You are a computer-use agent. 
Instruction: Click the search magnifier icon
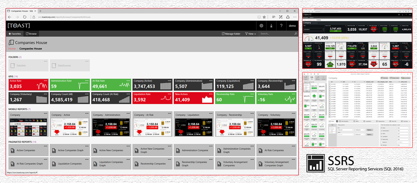(x=296, y=34)
